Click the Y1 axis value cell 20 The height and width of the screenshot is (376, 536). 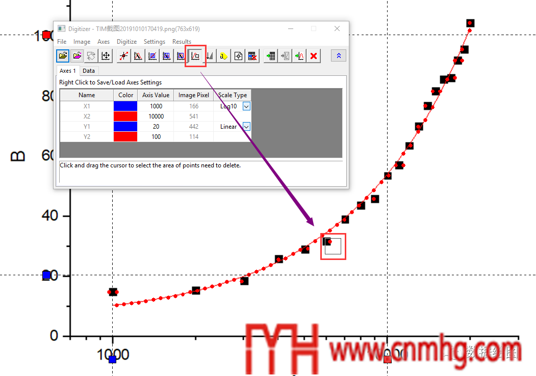pos(156,127)
